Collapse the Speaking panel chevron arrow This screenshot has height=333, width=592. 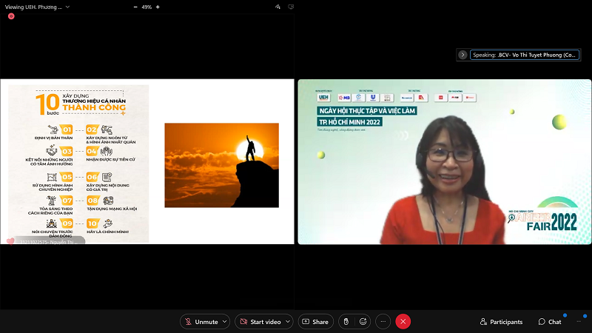click(x=462, y=55)
